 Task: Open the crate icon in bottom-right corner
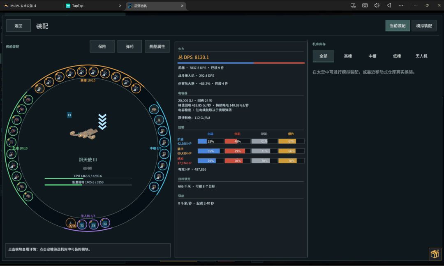435,254
